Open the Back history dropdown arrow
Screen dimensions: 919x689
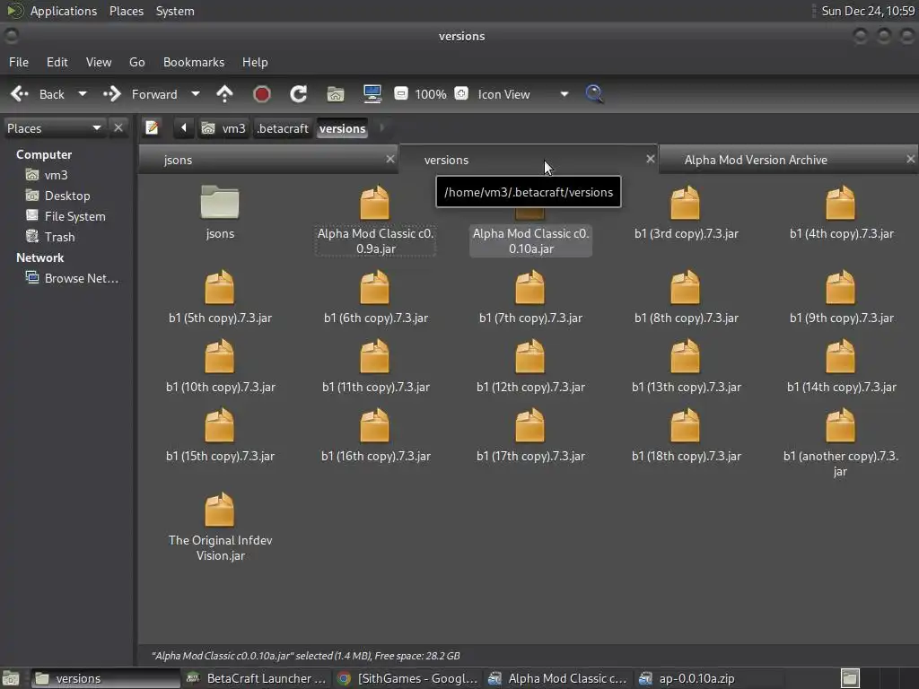83,93
